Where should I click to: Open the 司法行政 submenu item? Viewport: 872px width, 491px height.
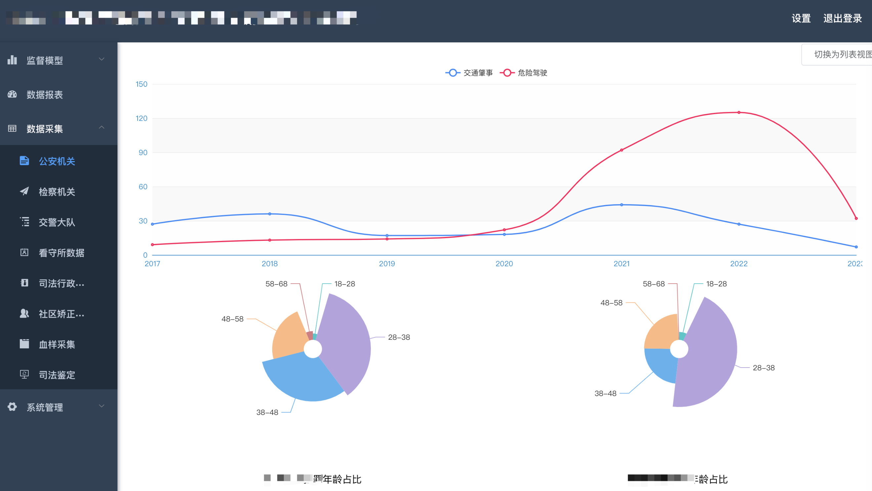pyautogui.click(x=59, y=283)
